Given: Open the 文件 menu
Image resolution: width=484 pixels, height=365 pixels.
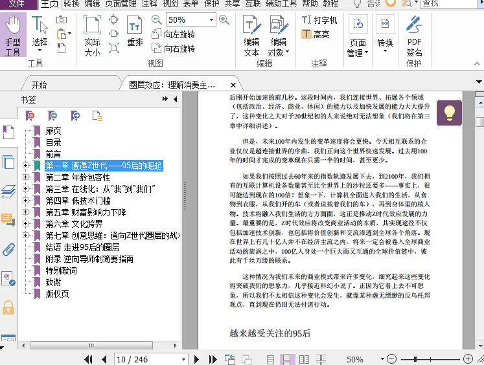Looking at the screenshot, I should [17, 4].
